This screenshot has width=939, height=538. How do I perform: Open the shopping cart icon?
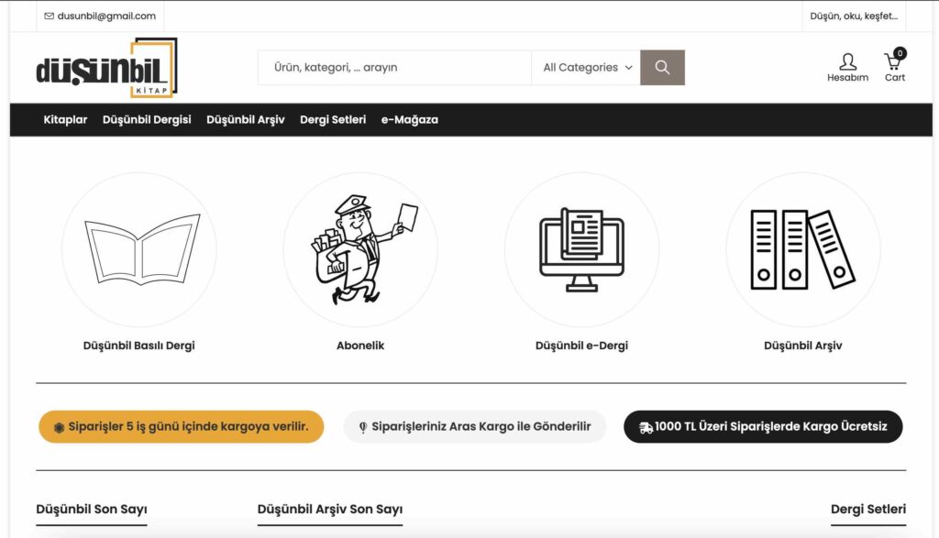point(895,61)
